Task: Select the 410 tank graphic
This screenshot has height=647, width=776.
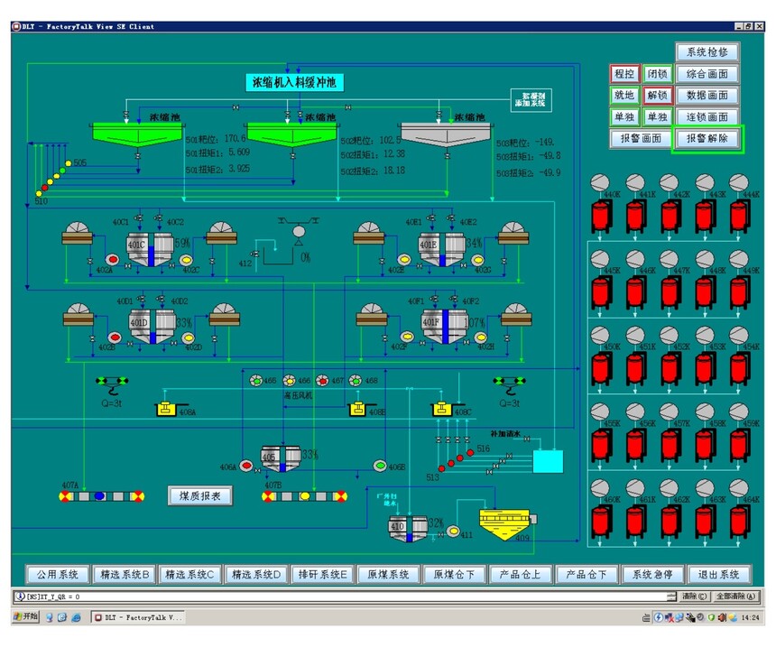Action: tap(408, 528)
